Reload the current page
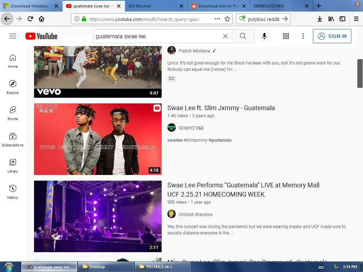Viewport: 363px width, 272px height. coord(30,19)
